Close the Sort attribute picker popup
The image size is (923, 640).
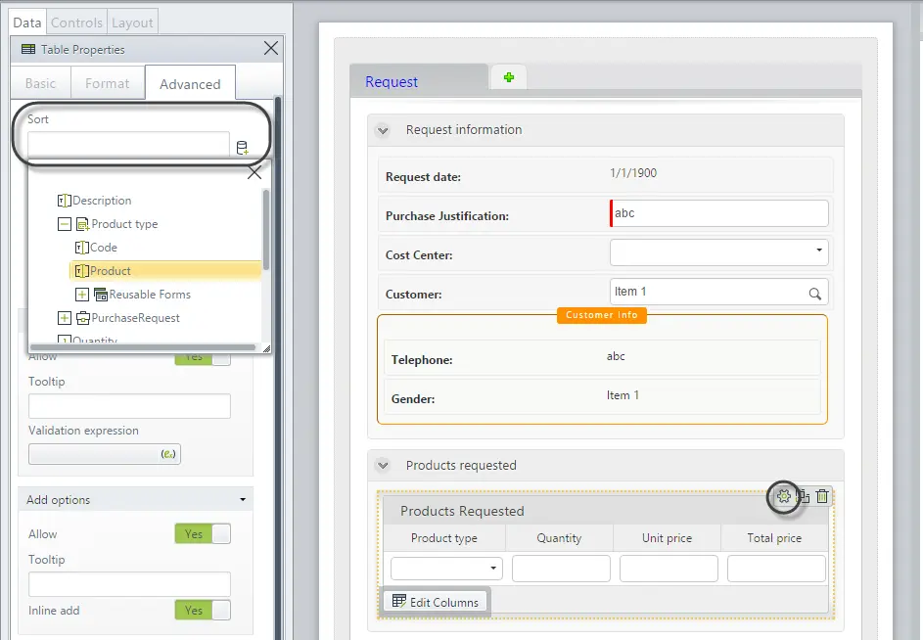coord(254,172)
